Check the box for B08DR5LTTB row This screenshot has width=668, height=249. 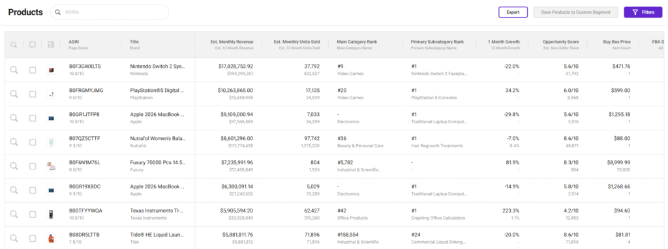[x=33, y=239]
